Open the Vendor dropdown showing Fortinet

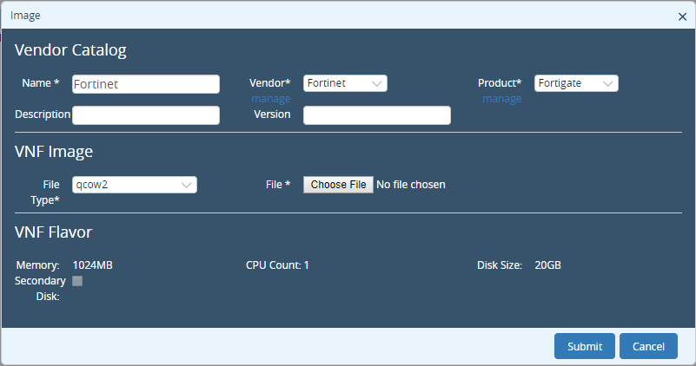coord(345,83)
